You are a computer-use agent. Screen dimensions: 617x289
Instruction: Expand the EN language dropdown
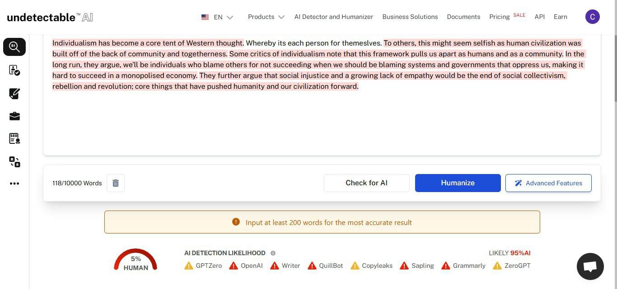[x=217, y=17]
